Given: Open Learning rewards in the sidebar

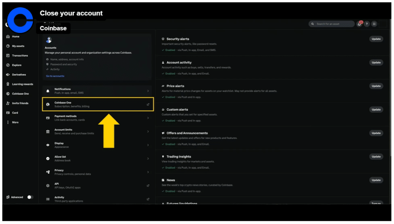Looking at the screenshot, I should pos(22,84).
